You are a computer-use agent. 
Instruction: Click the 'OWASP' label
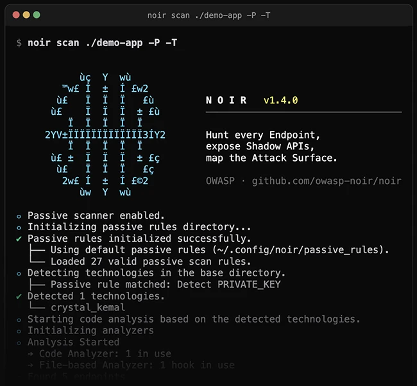pyautogui.click(x=220, y=181)
